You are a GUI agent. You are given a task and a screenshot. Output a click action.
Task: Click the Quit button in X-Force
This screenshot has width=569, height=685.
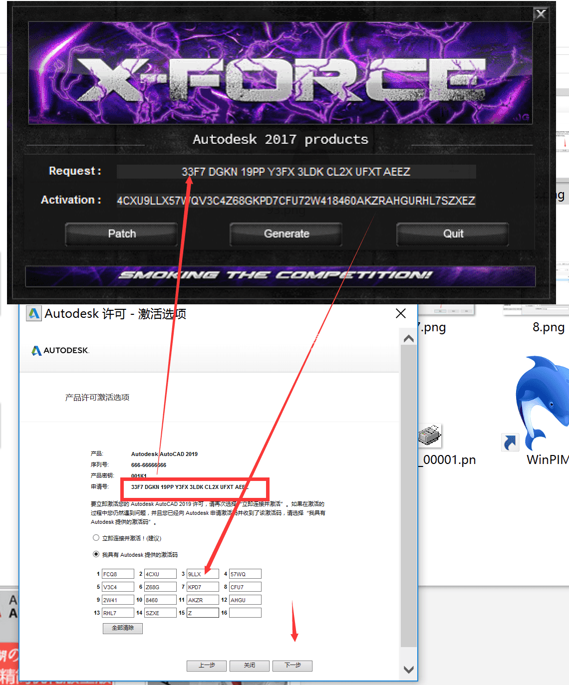tap(453, 234)
